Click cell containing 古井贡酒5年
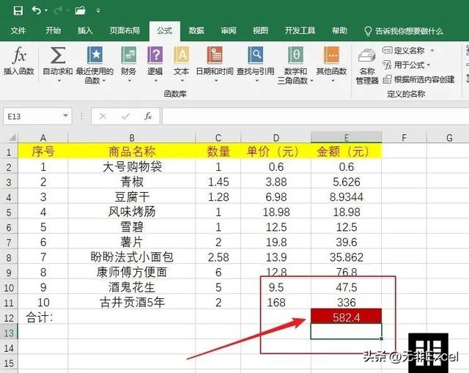 click(132, 302)
